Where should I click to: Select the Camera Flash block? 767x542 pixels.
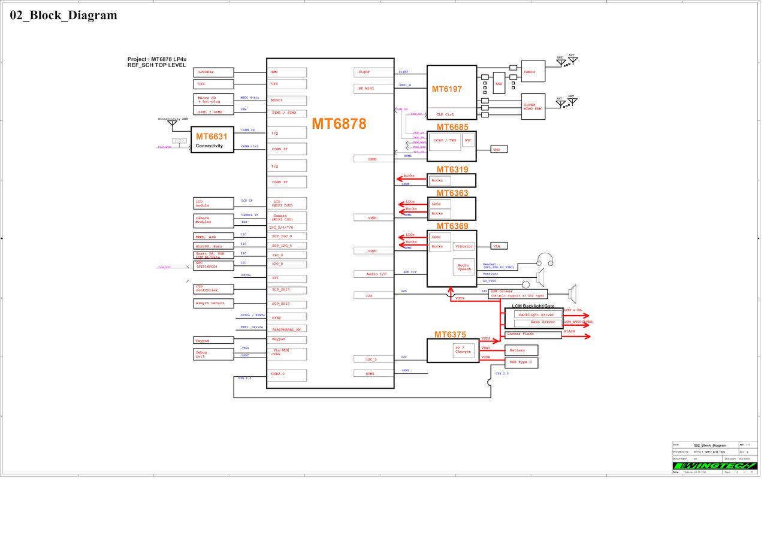coord(533,335)
